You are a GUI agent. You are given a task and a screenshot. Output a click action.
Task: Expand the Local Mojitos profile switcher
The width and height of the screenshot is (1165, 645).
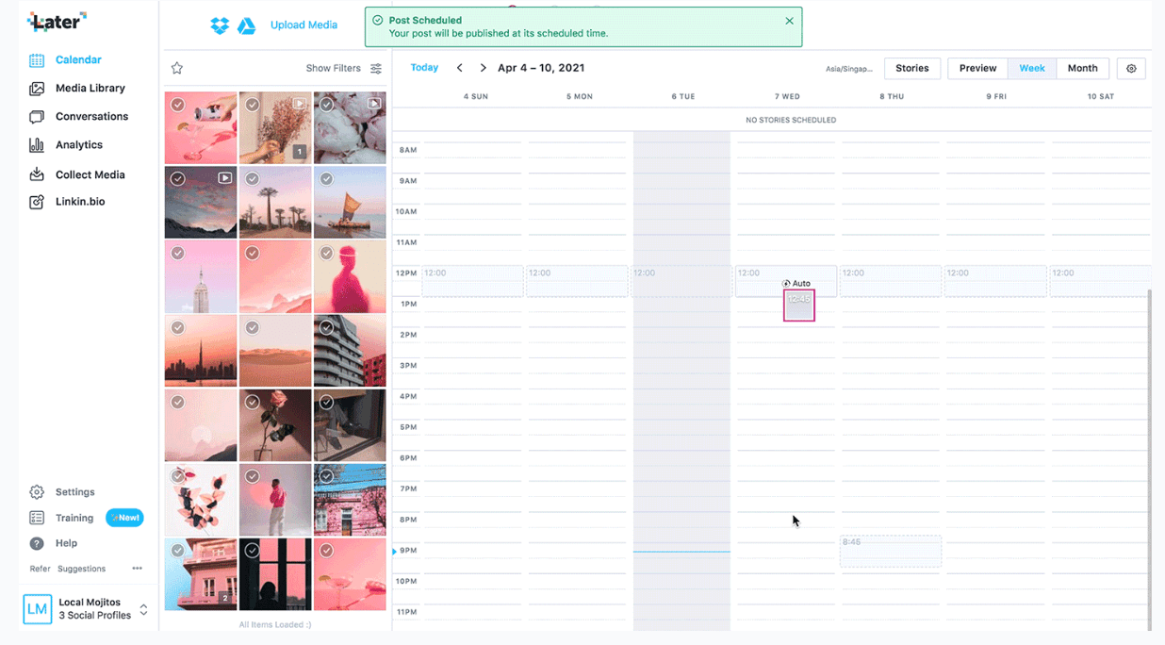[143, 610]
